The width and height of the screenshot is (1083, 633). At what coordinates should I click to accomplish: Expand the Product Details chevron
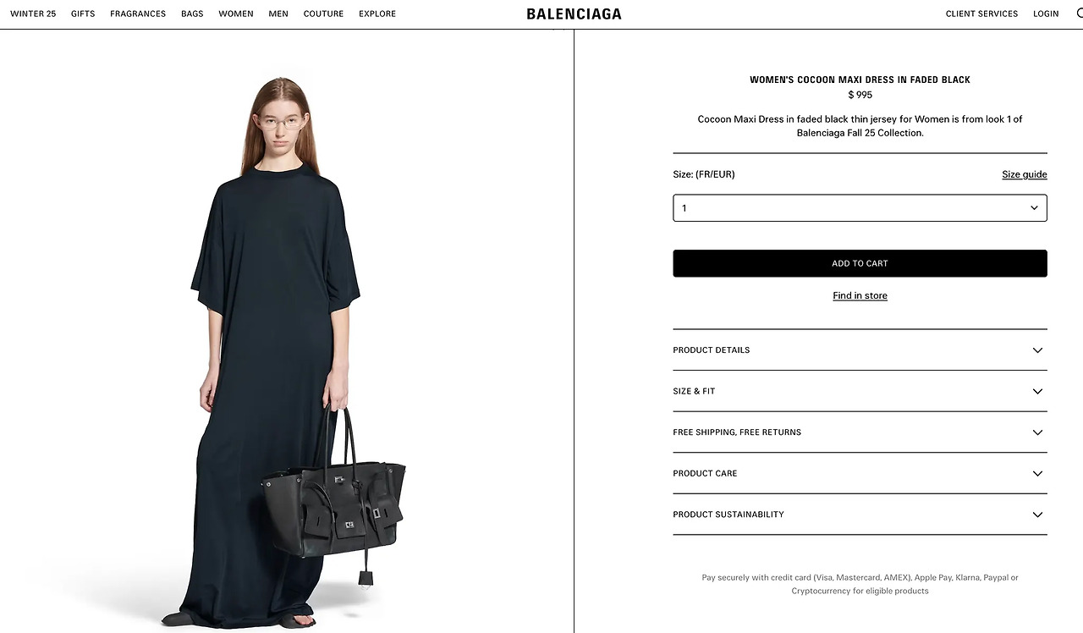[x=1037, y=350]
